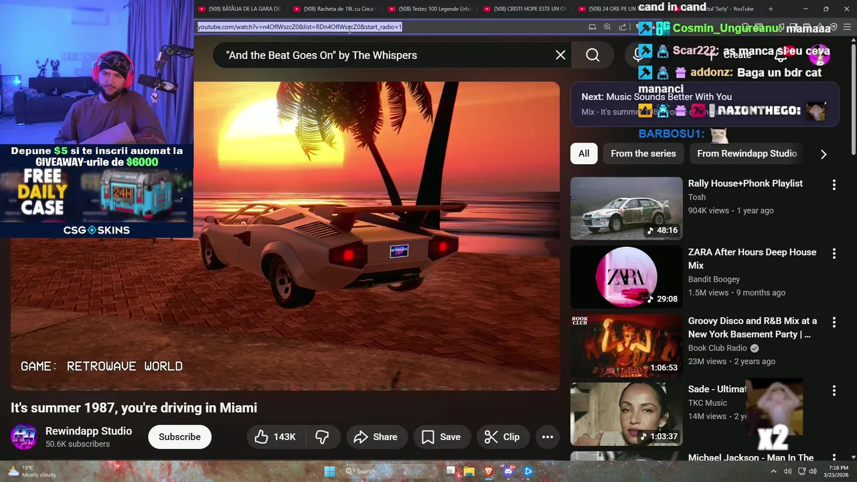The image size is (857, 482).
Task: Select the From the series chip
Action: point(643,153)
